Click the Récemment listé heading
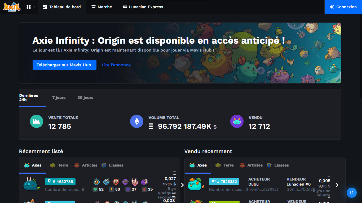362x203 pixels. (x=41, y=151)
